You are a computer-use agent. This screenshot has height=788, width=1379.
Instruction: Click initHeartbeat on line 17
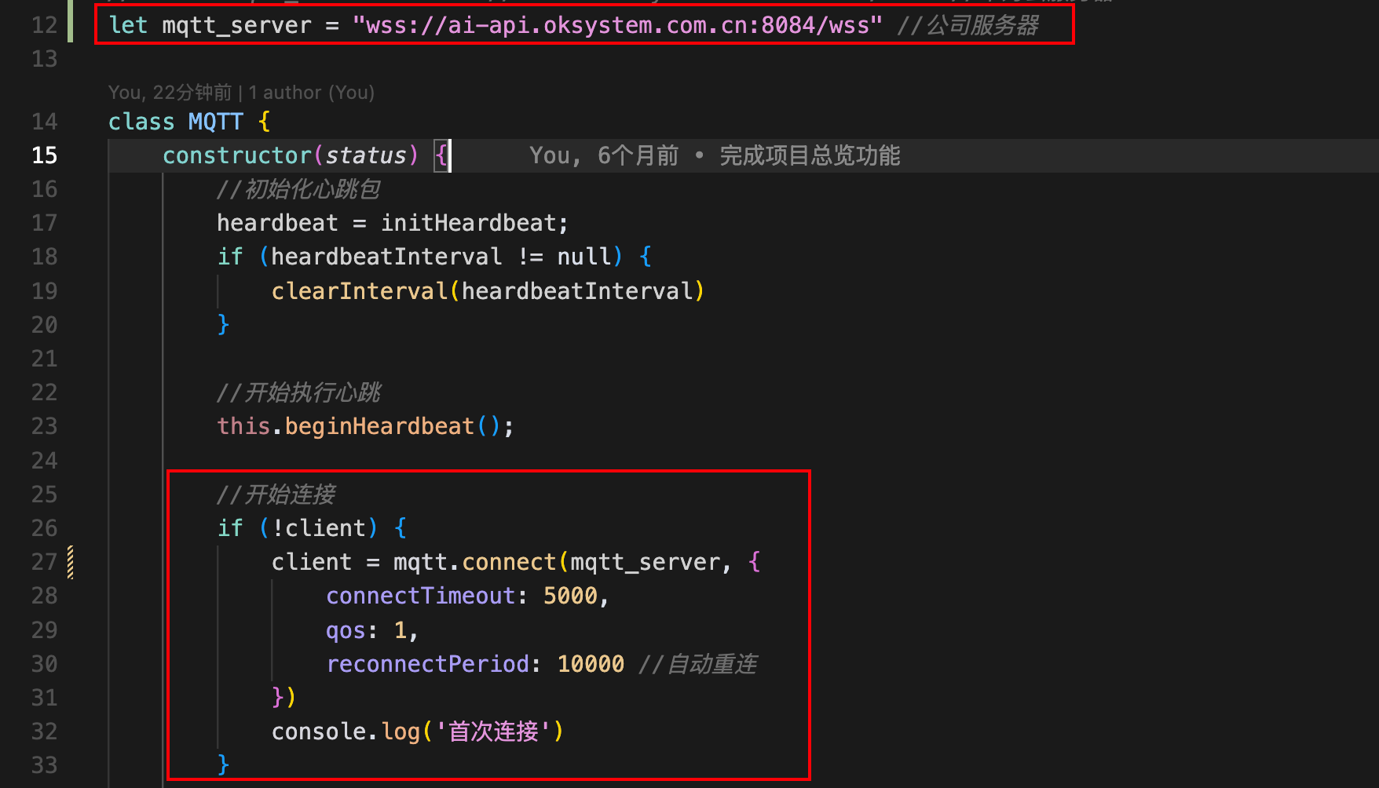pos(468,223)
